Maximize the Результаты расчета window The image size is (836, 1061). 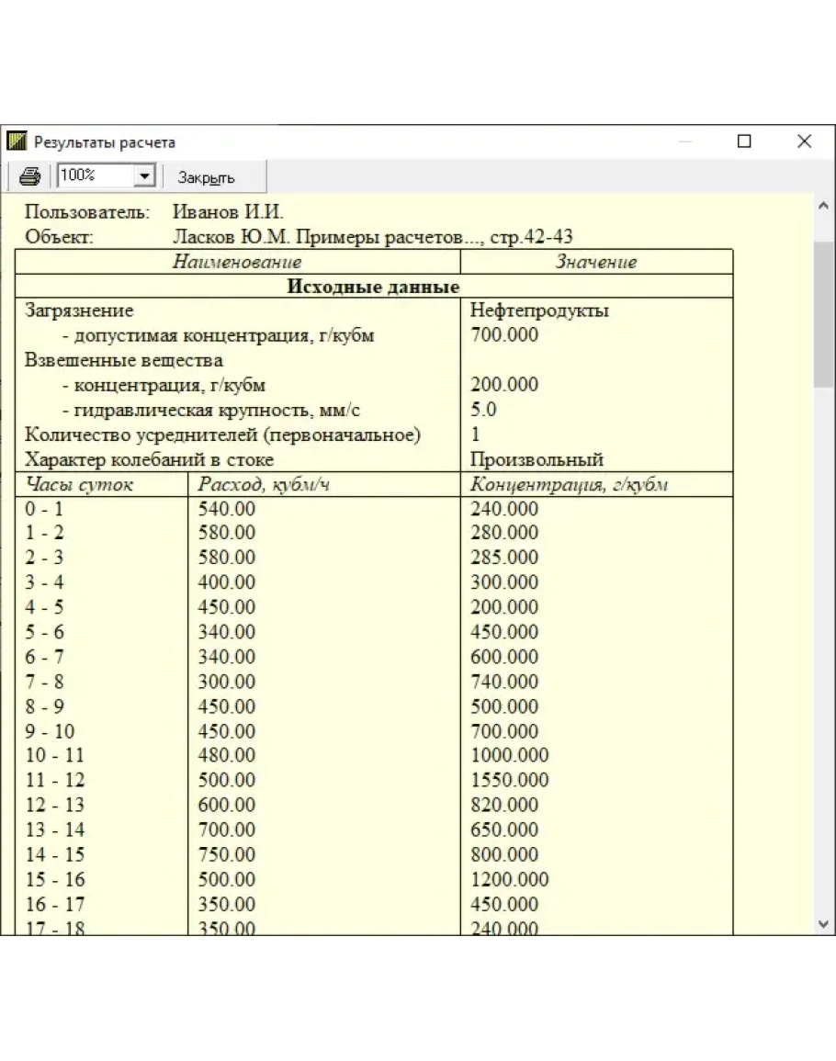[x=744, y=141]
